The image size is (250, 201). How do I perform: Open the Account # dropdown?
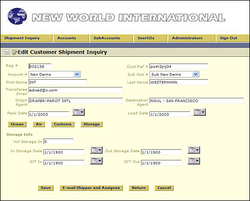click(x=77, y=74)
